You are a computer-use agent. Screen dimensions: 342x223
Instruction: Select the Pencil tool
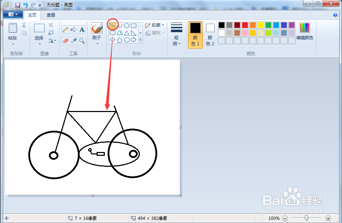(65, 29)
